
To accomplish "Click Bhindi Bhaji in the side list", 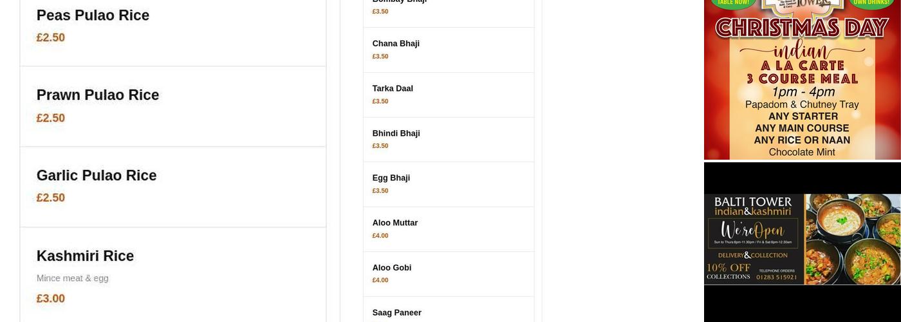I will [396, 133].
